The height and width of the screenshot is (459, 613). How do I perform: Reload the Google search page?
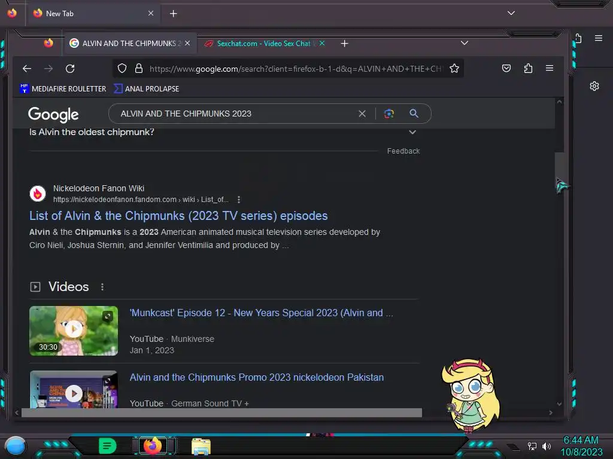(70, 69)
